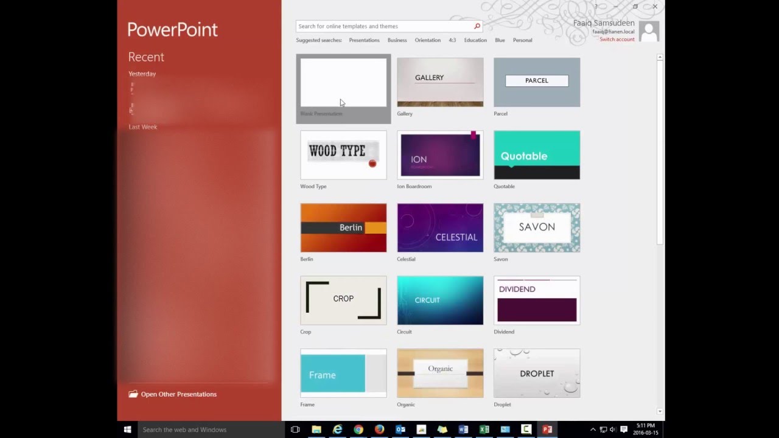Screen dimensions: 779x438
Task: Select the Business suggested search
Action: 397,40
